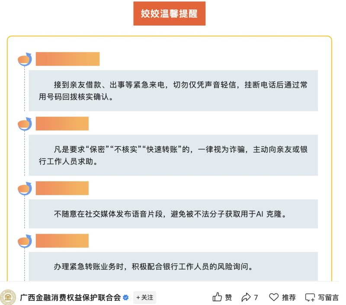Click the 姣姣温馨提醒 title banner

click(x=169, y=14)
